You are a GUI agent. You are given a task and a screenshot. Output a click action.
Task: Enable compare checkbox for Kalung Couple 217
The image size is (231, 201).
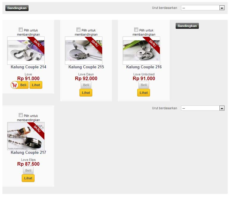(21, 115)
